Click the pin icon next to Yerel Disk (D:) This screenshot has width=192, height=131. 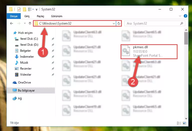pyautogui.click(x=53, y=45)
